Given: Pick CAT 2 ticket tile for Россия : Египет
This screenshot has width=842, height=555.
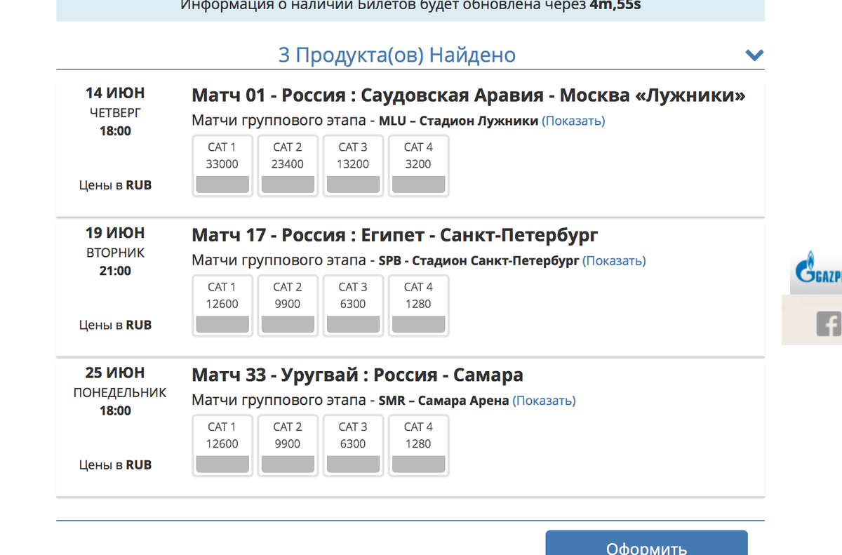Looking at the screenshot, I should (287, 305).
